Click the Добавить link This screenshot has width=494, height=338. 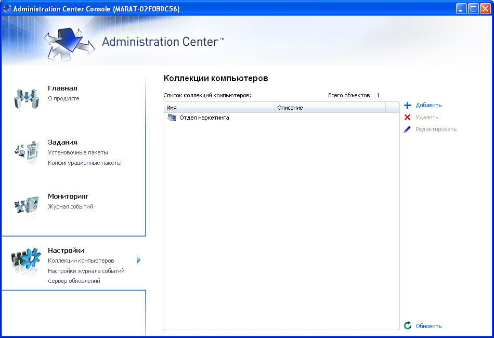click(x=428, y=105)
